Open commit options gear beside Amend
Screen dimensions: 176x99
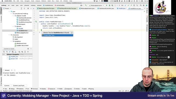pos(12,70)
